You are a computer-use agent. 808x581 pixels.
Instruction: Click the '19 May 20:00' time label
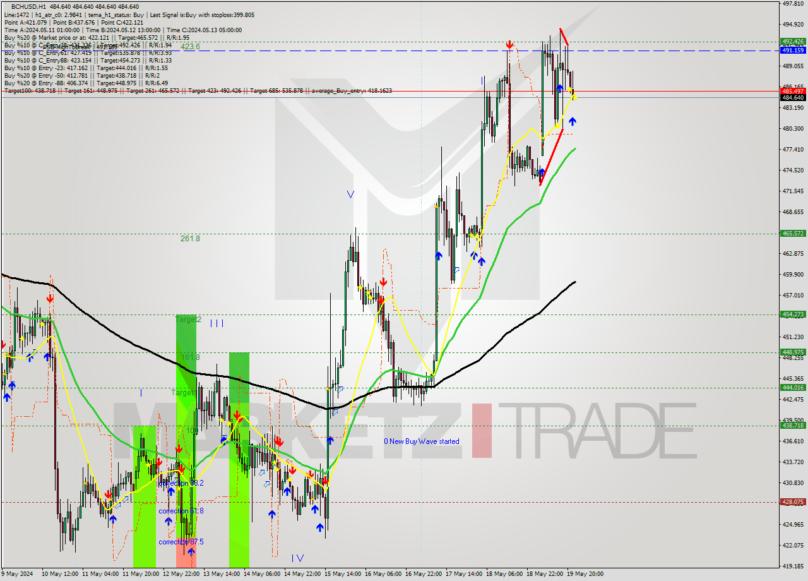[585, 574]
